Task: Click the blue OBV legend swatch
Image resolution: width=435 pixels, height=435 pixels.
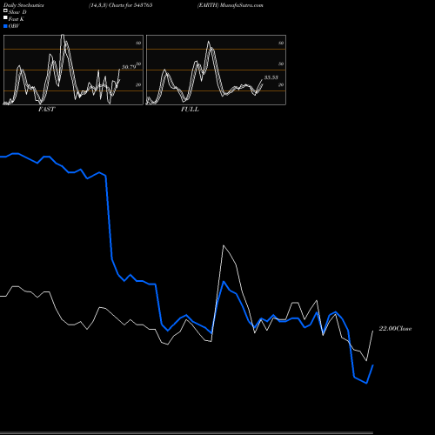Action: (5, 26)
